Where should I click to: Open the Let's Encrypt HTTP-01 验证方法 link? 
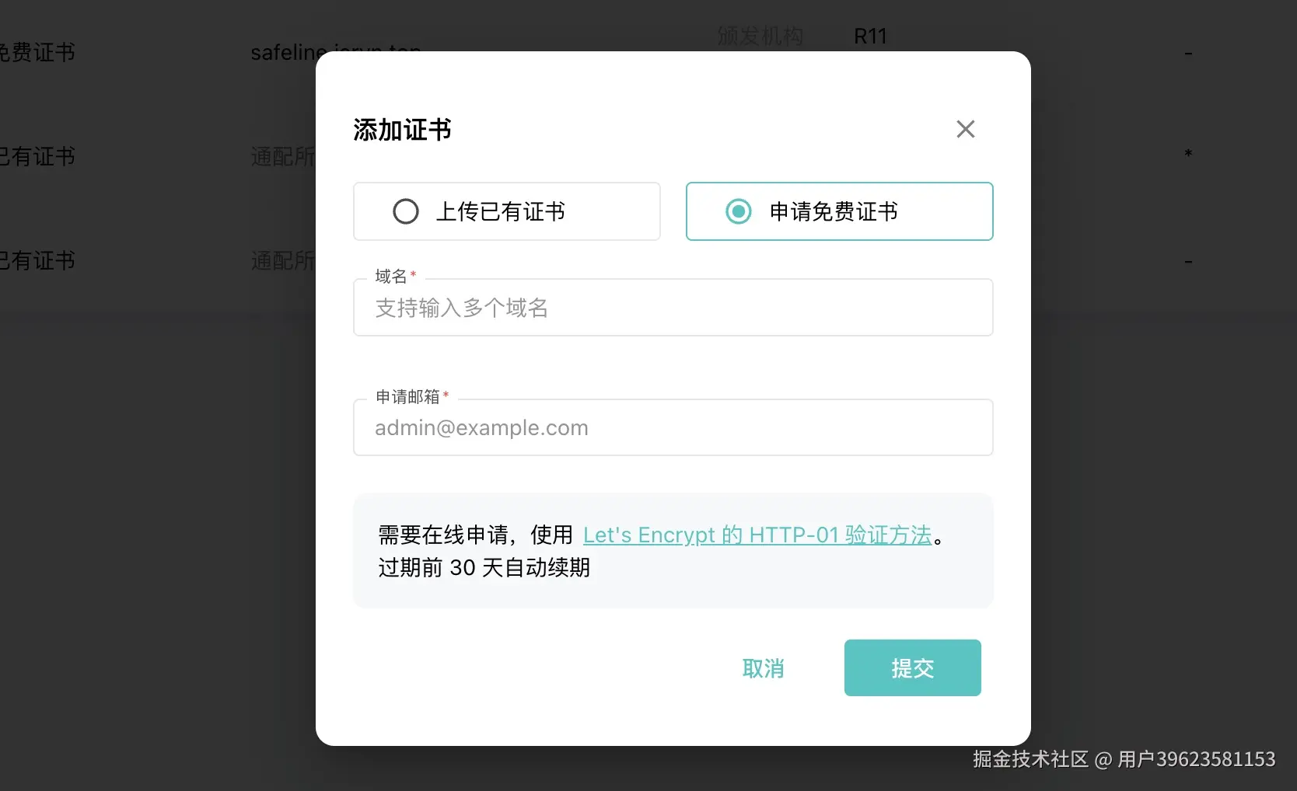pos(757,535)
